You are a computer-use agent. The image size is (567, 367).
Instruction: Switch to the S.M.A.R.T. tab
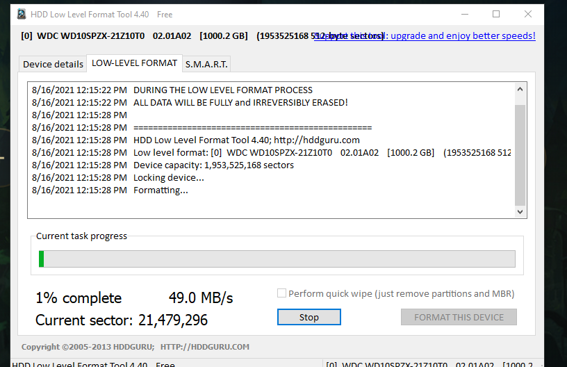pyautogui.click(x=206, y=64)
